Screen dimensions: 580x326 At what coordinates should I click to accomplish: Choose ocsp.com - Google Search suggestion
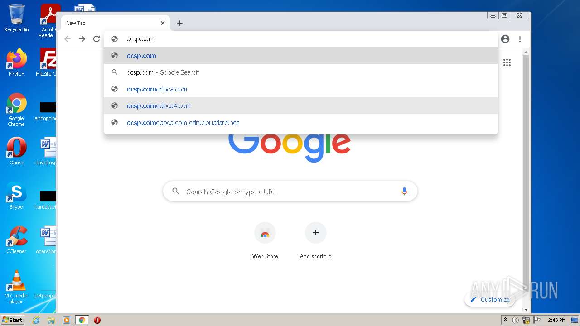[301, 72]
